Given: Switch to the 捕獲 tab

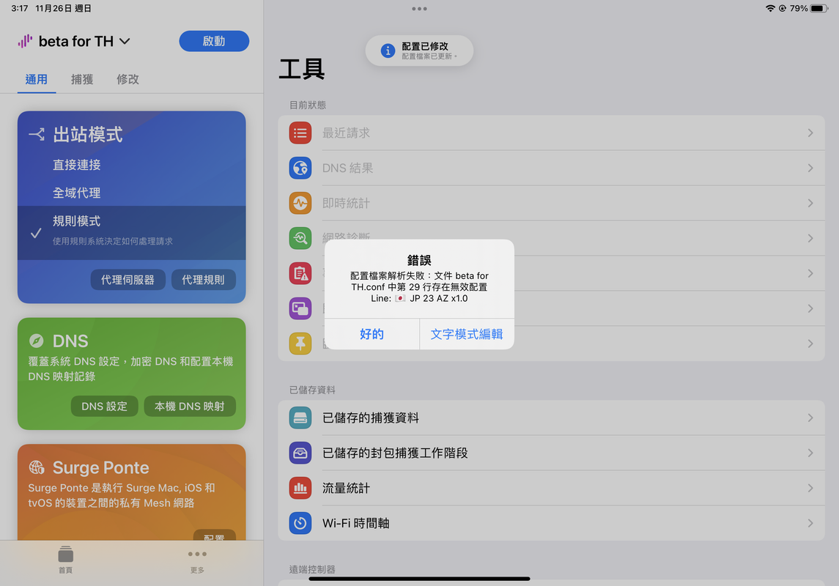Looking at the screenshot, I should (x=82, y=79).
